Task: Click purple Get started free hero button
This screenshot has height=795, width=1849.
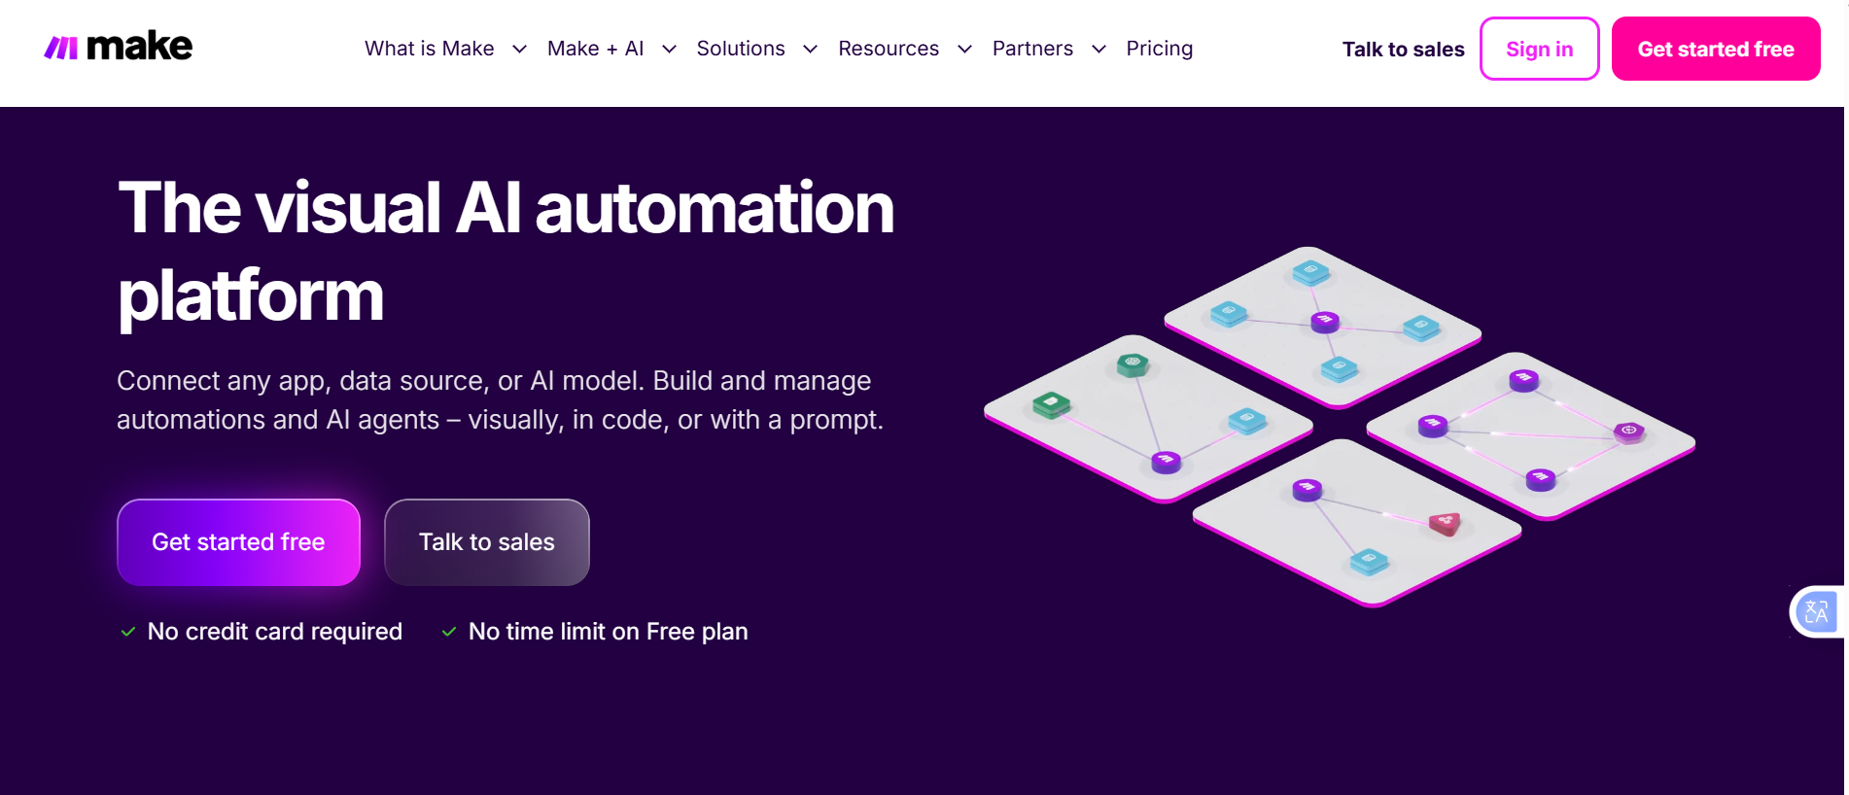Action: (238, 542)
